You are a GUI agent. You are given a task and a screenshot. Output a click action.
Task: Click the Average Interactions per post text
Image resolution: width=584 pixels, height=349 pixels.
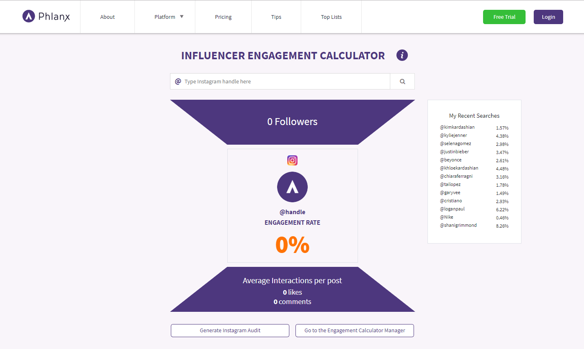(x=292, y=280)
